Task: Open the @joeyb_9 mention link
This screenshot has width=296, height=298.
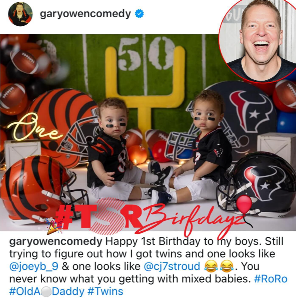Action: pos(34,267)
